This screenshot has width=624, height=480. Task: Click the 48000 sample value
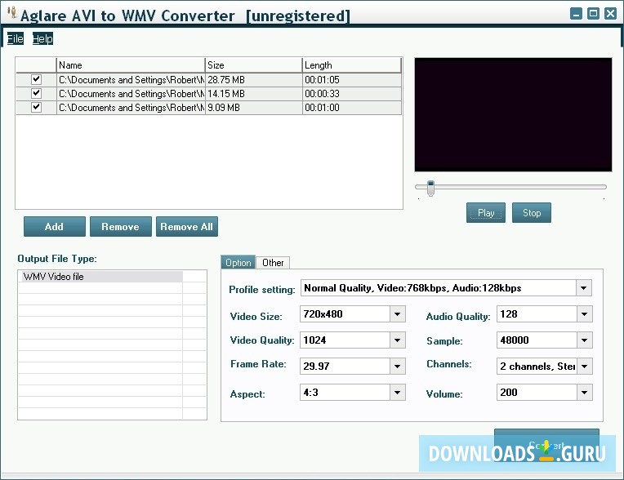click(515, 340)
